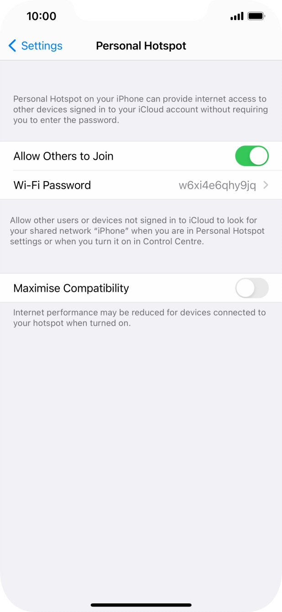This screenshot has width=282, height=612.
Task: Enable the Maximise Compatibility switch
Action: pyautogui.click(x=252, y=288)
